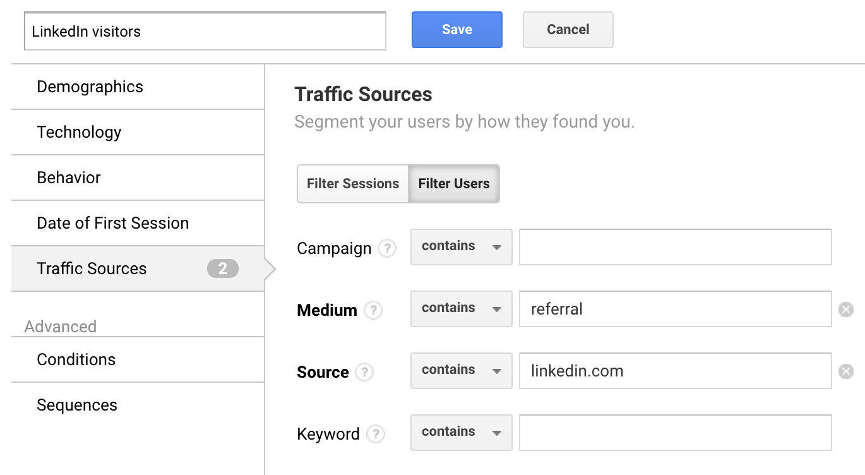This screenshot has height=475, width=865.
Task: Open the Medium contains dropdown
Action: click(461, 308)
